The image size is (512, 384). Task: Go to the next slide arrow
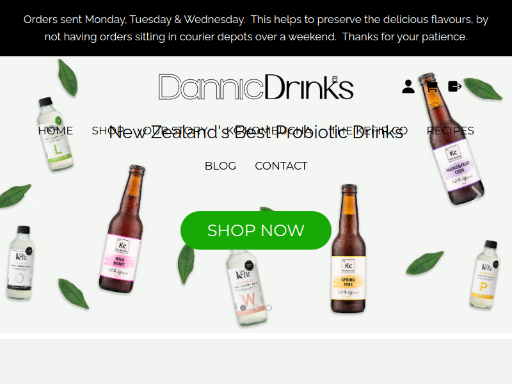tap(477, 193)
